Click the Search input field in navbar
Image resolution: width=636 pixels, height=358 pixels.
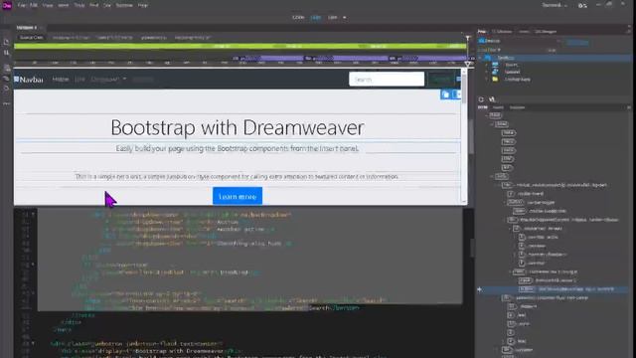[387, 80]
